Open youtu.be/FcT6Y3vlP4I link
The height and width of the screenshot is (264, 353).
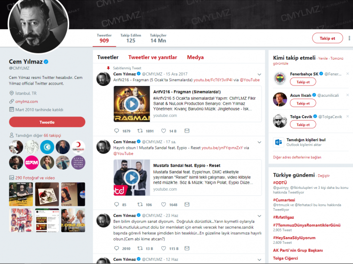pos(213,80)
